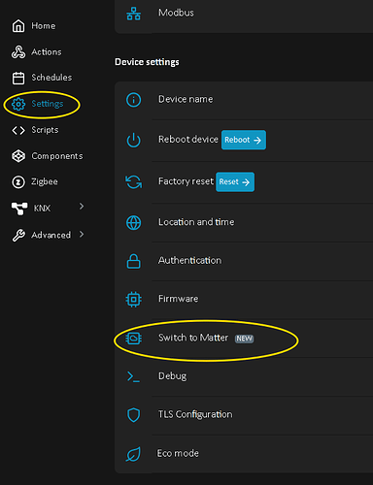
Task: Click the Reboot device label
Action: tap(188, 140)
